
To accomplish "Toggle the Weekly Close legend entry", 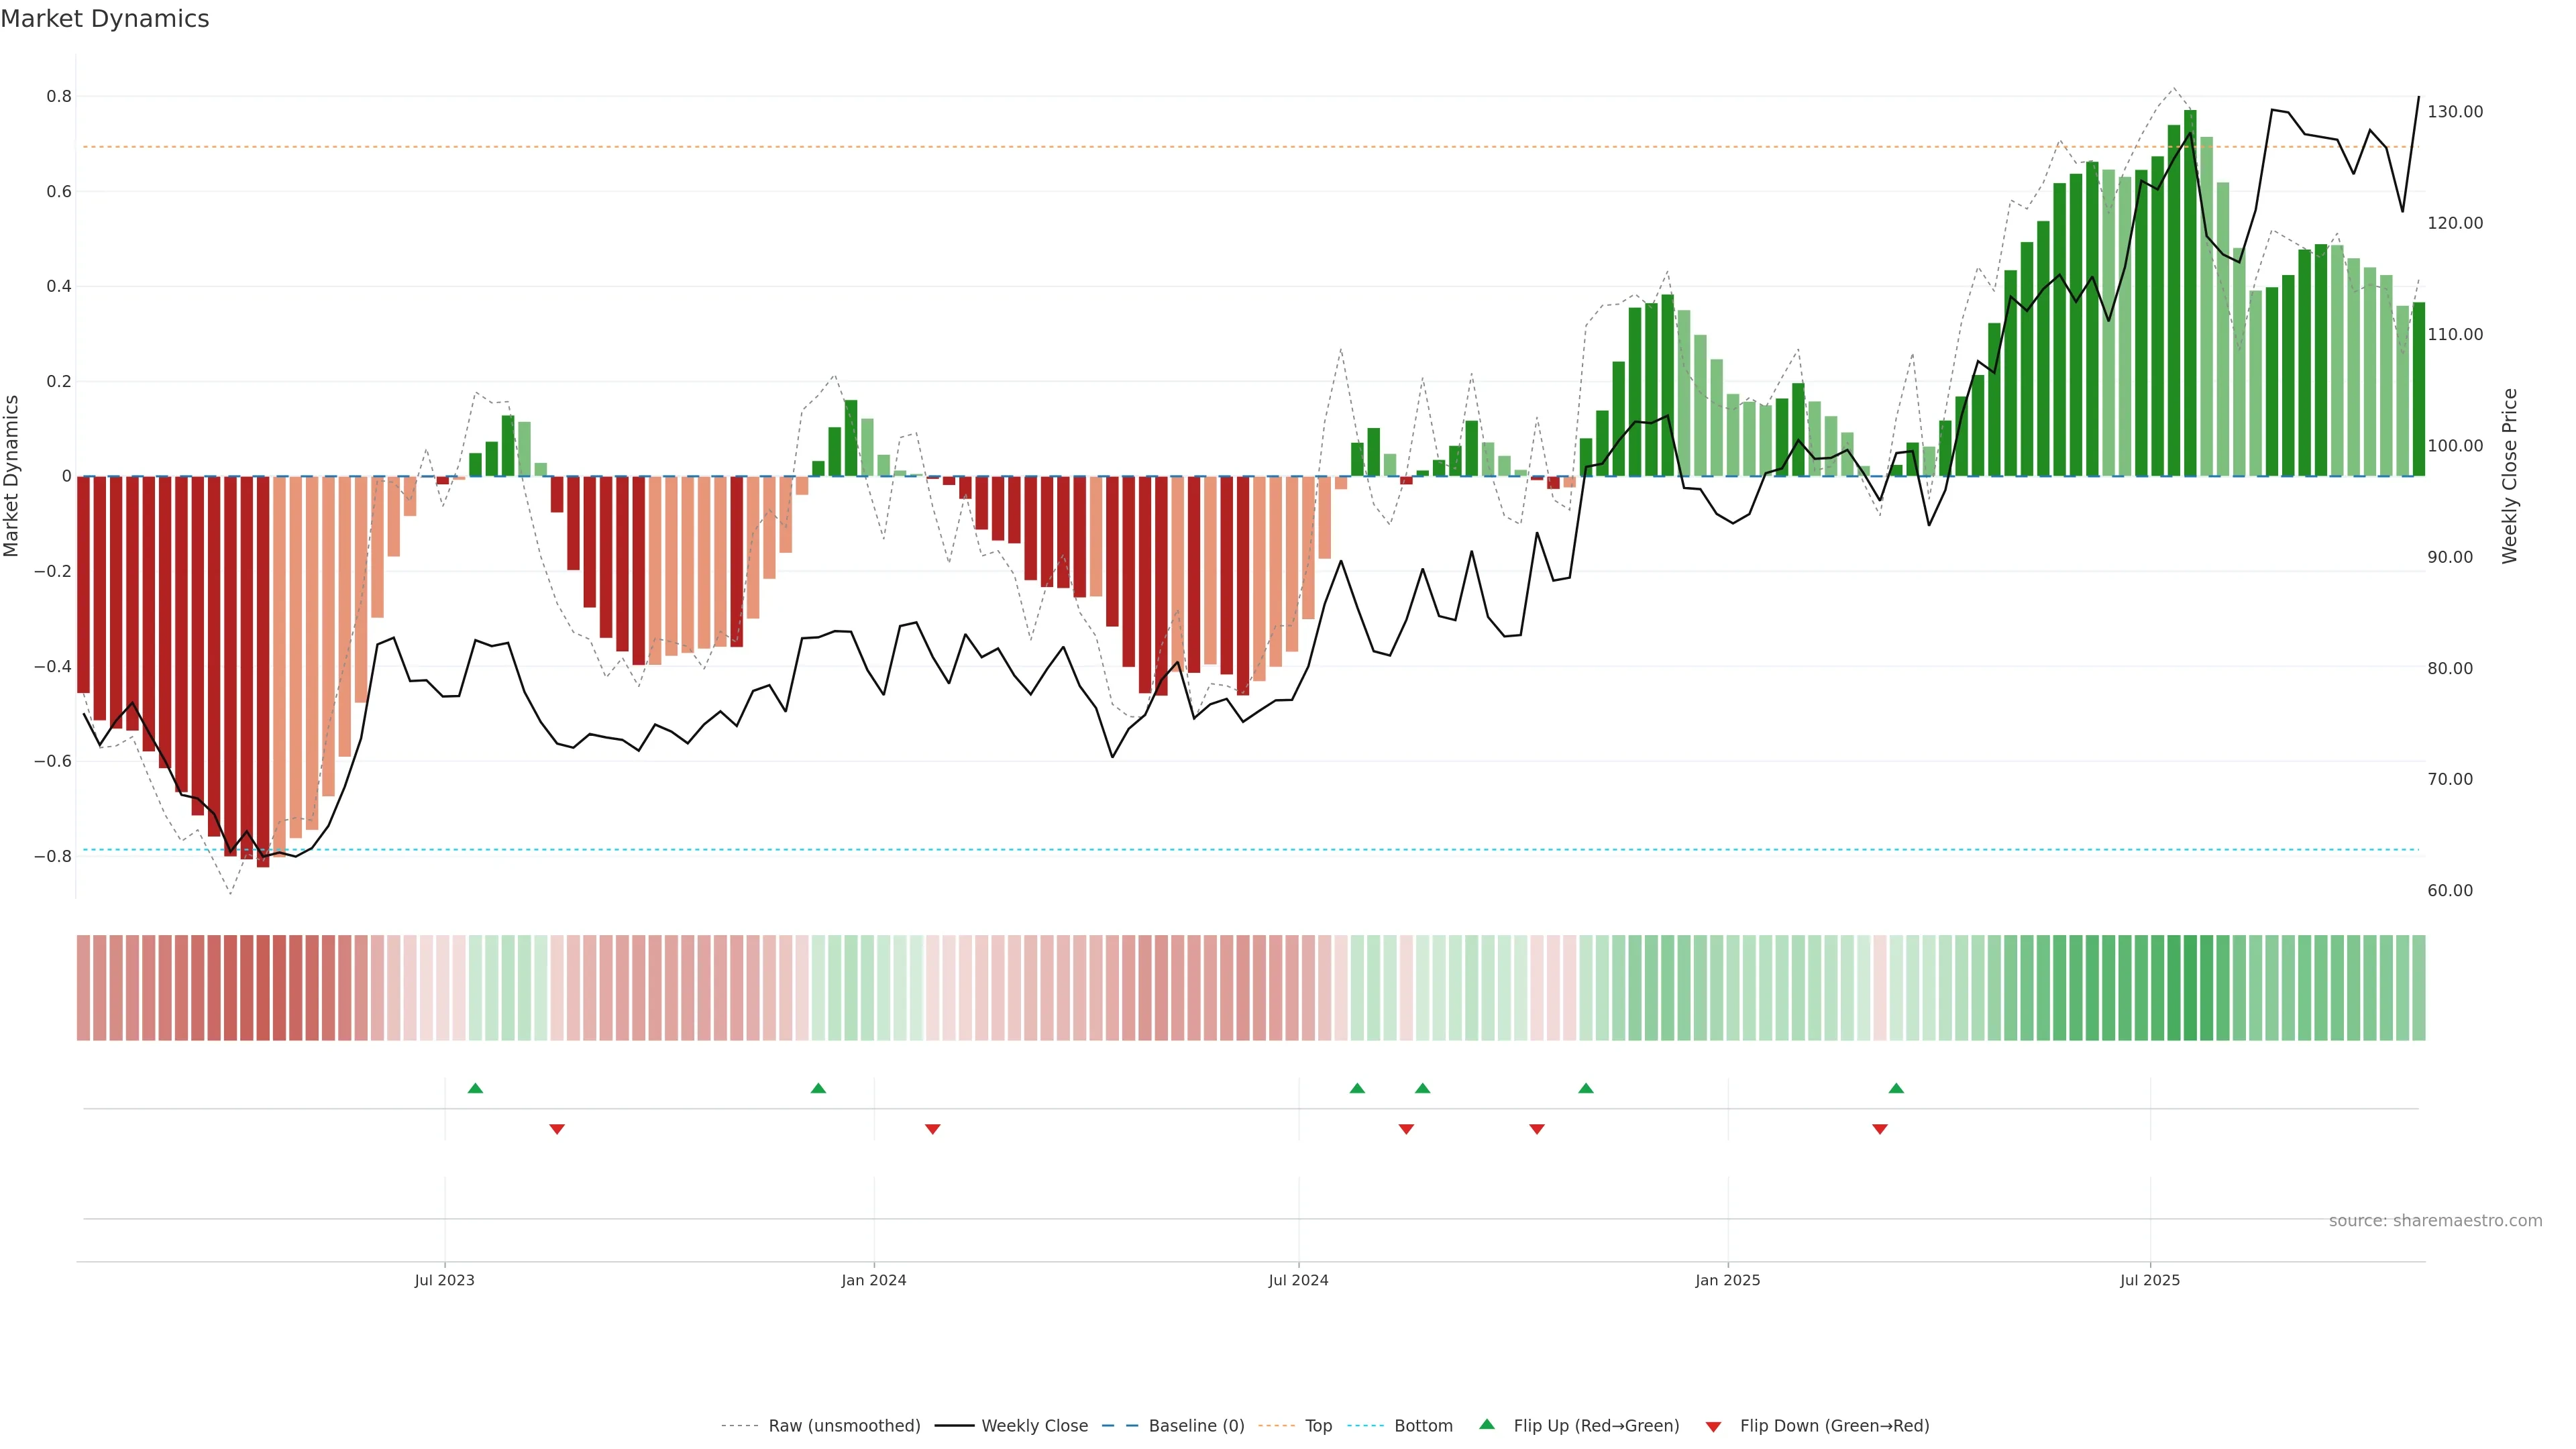I will (x=1034, y=1425).
